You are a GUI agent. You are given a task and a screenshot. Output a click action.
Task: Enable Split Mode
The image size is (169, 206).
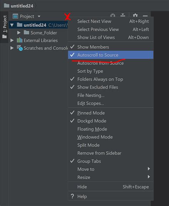(x=111, y=145)
